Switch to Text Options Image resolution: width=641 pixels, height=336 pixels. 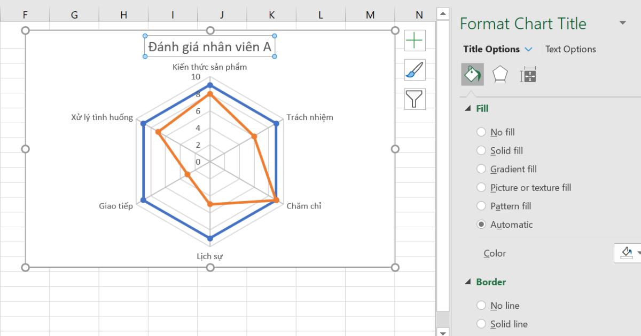[x=570, y=49]
